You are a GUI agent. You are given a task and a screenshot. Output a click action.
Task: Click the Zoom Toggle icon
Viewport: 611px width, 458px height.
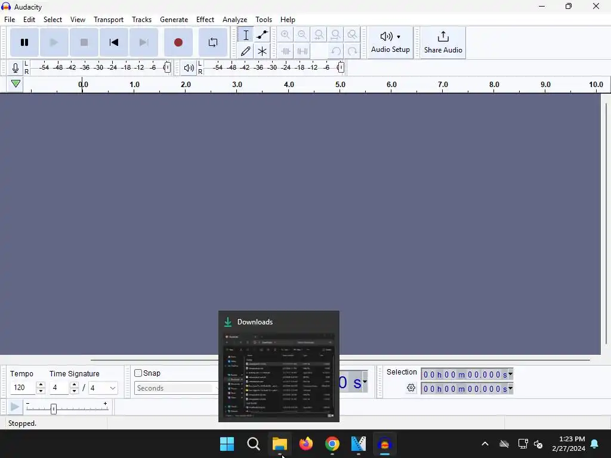click(352, 35)
